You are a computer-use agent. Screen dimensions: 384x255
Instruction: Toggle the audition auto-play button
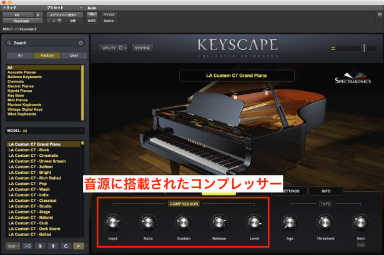(79, 246)
